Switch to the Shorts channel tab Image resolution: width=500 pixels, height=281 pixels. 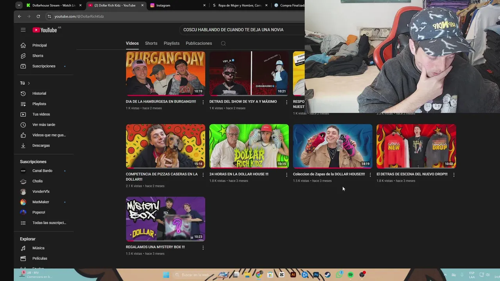point(151,43)
